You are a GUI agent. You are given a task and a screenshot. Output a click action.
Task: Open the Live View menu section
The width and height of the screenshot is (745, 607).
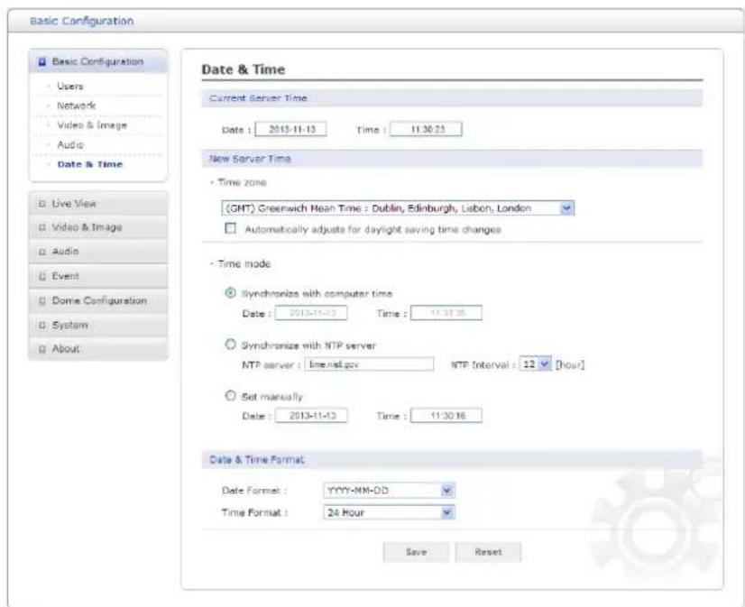coord(98,204)
